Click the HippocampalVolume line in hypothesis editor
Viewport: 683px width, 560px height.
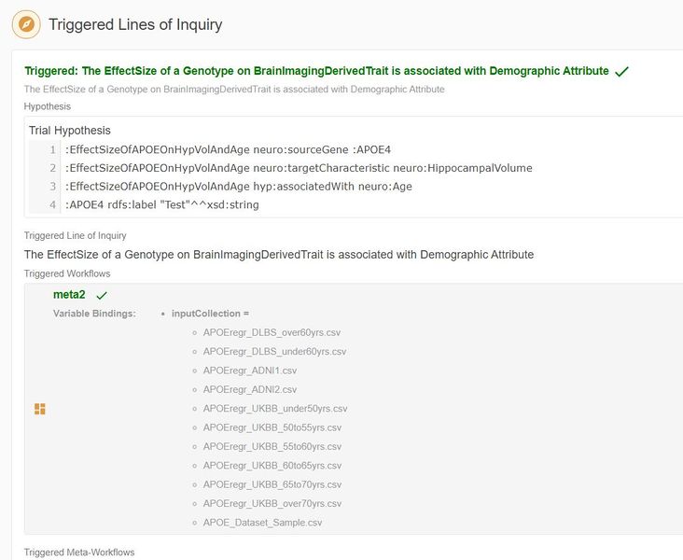[x=299, y=168]
